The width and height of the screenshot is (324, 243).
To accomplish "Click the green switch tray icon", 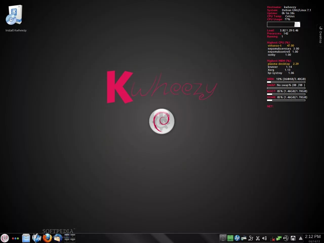I will tap(230, 238).
